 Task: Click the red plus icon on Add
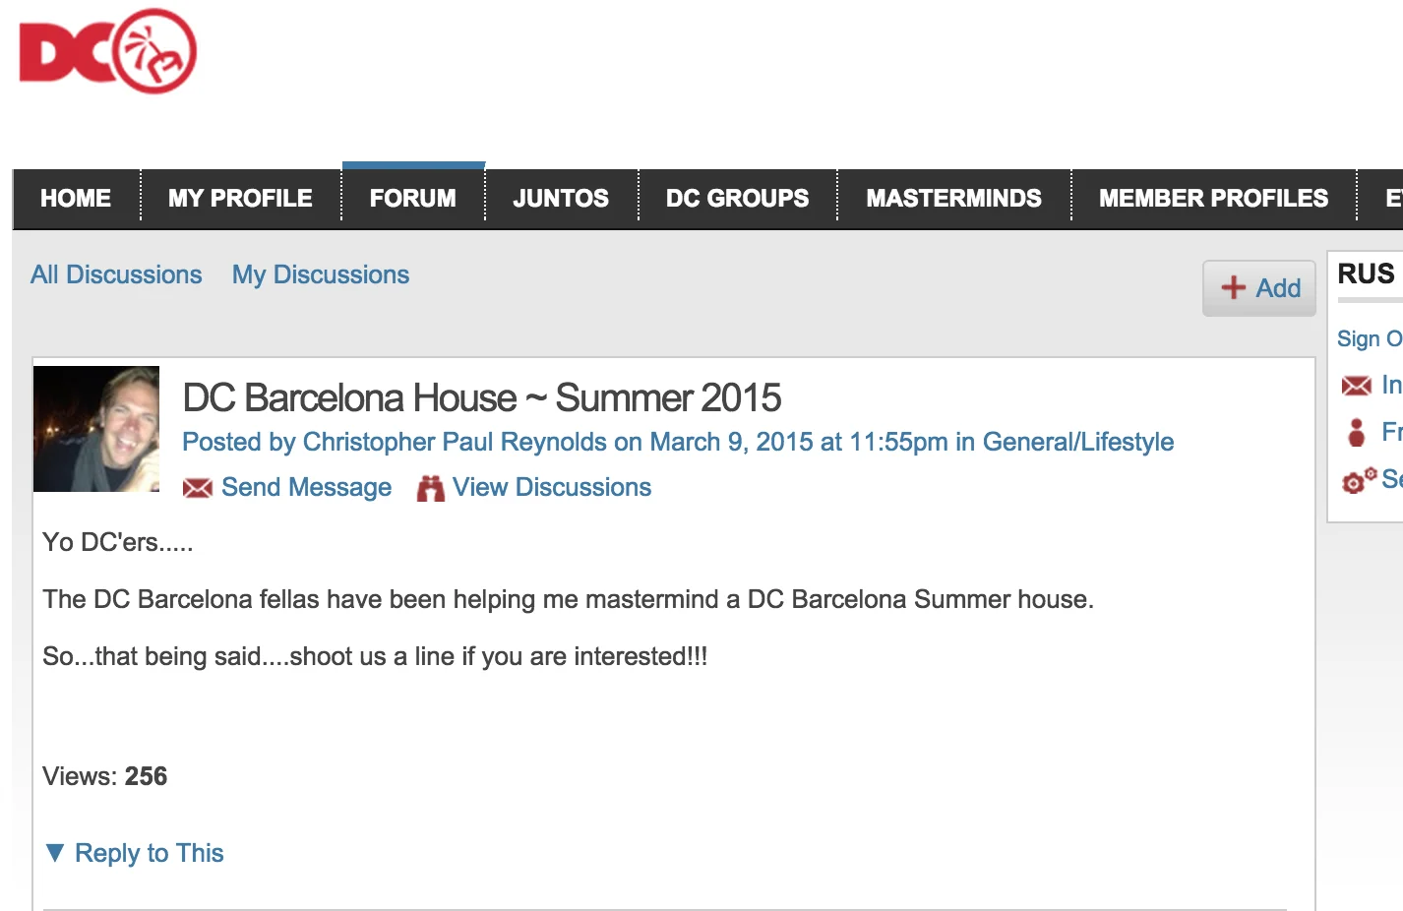click(1233, 287)
